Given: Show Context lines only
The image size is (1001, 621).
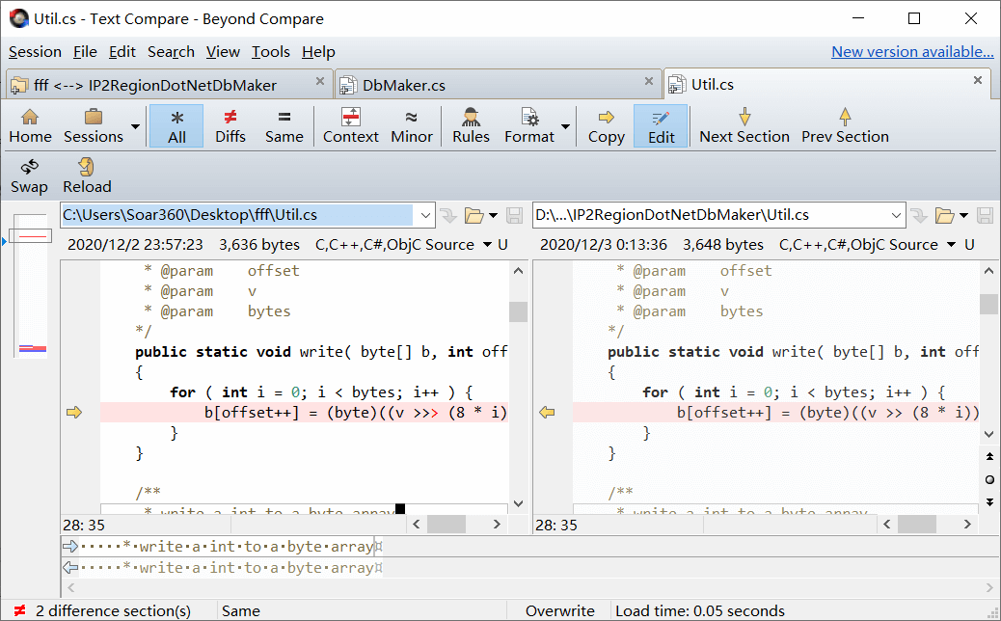Looking at the screenshot, I should click(x=350, y=125).
